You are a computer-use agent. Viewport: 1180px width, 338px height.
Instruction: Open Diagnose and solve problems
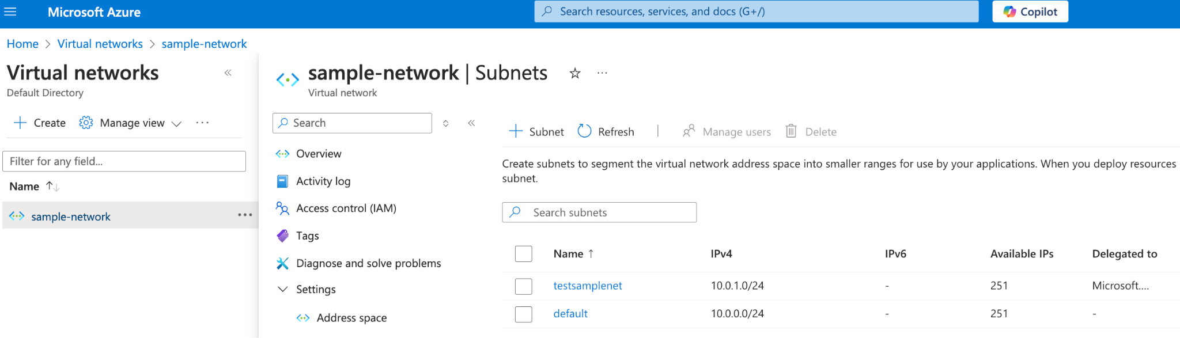click(368, 263)
